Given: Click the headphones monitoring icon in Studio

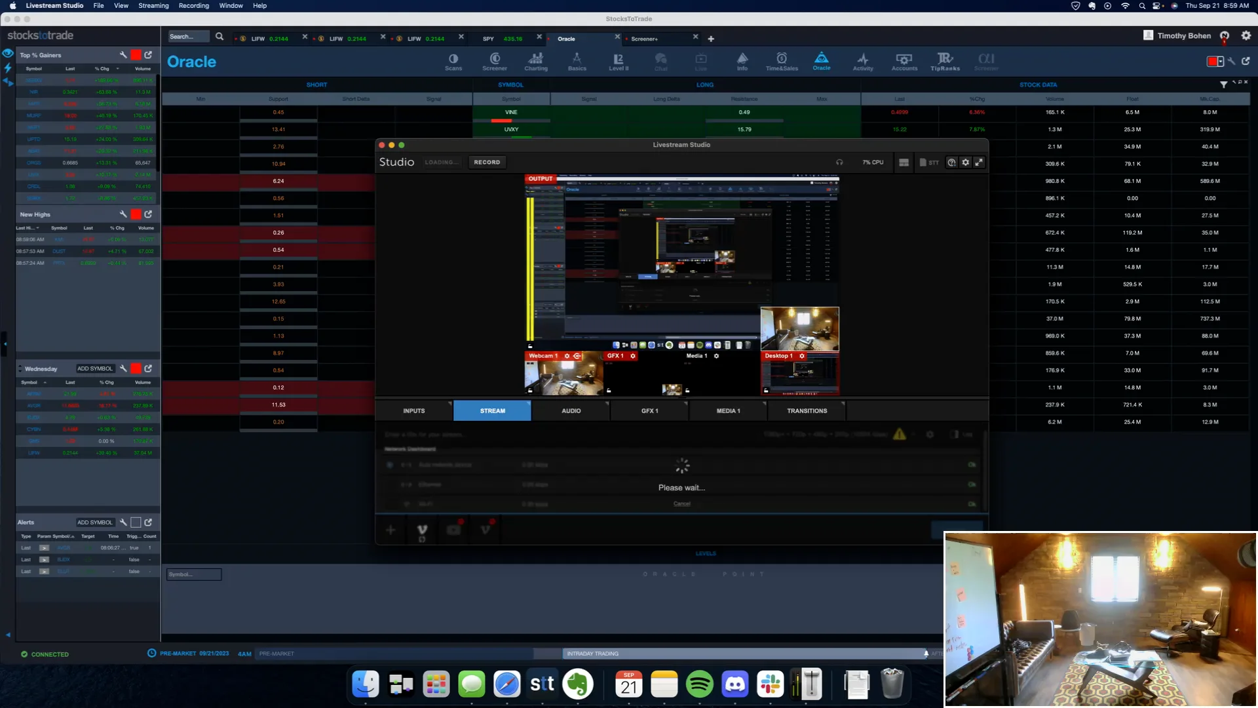Looking at the screenshot, I should point(839,162).
